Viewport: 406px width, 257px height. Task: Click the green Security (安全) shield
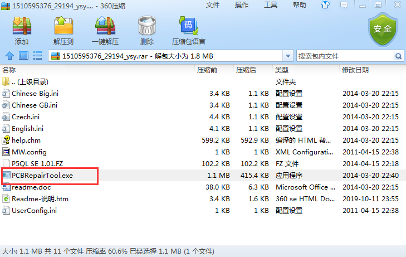(x=383, y=30)
